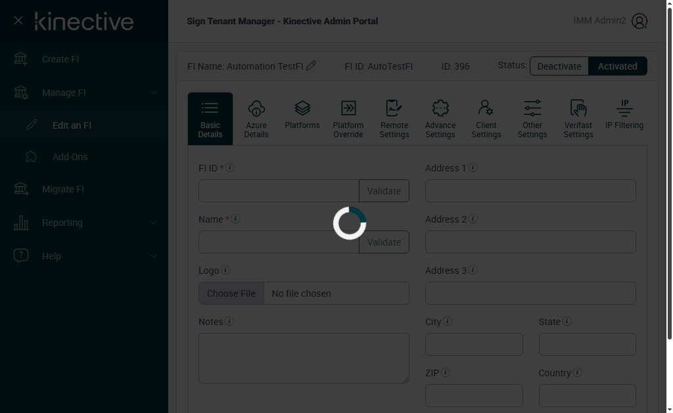Screen dimensions: 673x413
Task: Open the user profile avatar icon
Action: [x=639, y=21]
